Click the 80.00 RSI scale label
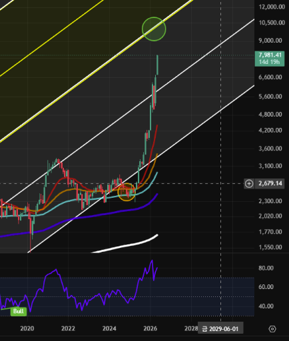Viewport: 289px width, 341px height. (266, 268)
